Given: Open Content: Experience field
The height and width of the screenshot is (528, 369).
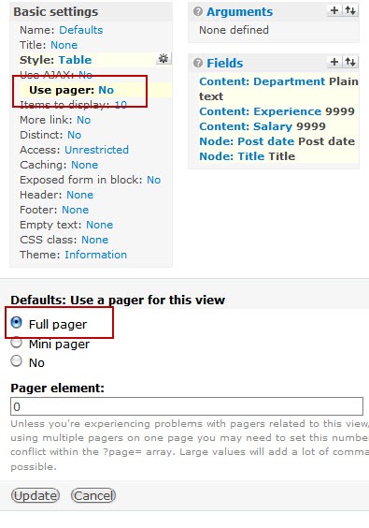Looking at the screenshot, I should click(261, 111).
